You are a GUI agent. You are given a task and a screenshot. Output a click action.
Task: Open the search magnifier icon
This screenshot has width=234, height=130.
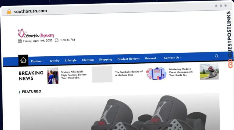click(217, 56)
